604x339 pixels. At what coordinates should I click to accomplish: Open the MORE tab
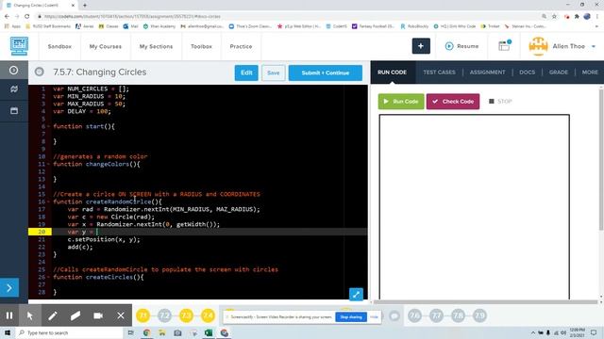pyautogui.click(x=590, y=72)
